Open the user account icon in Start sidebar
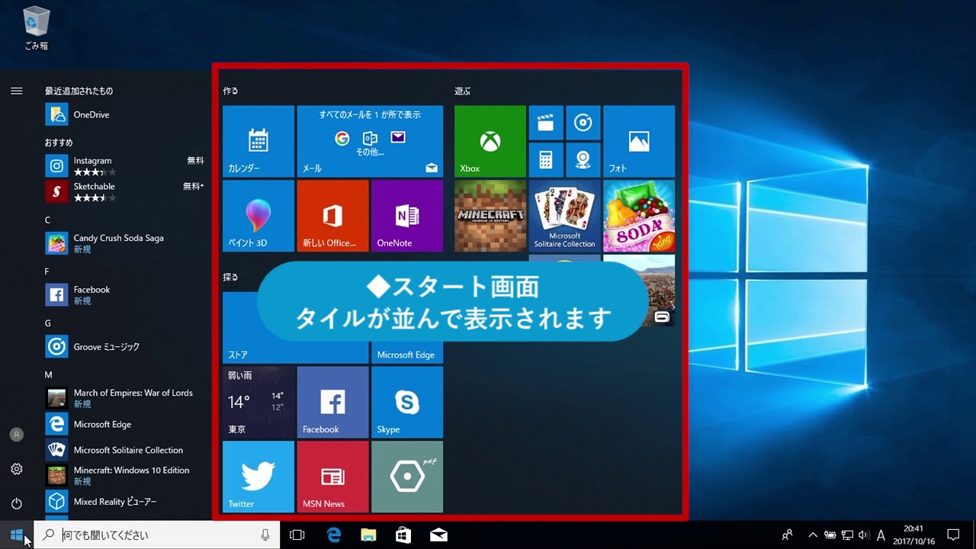 pos(16,435)
